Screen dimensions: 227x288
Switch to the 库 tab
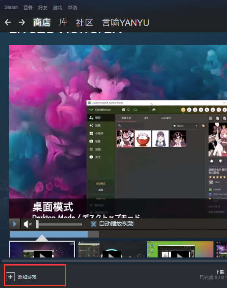pos(63,22)
